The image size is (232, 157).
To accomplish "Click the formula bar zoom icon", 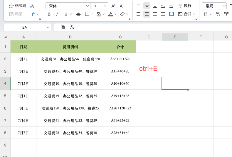I will click(x=63, y=27).
